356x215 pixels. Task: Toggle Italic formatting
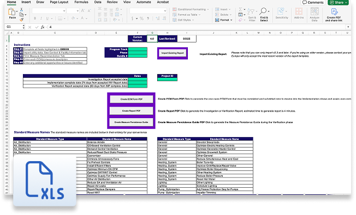(41, 19)
